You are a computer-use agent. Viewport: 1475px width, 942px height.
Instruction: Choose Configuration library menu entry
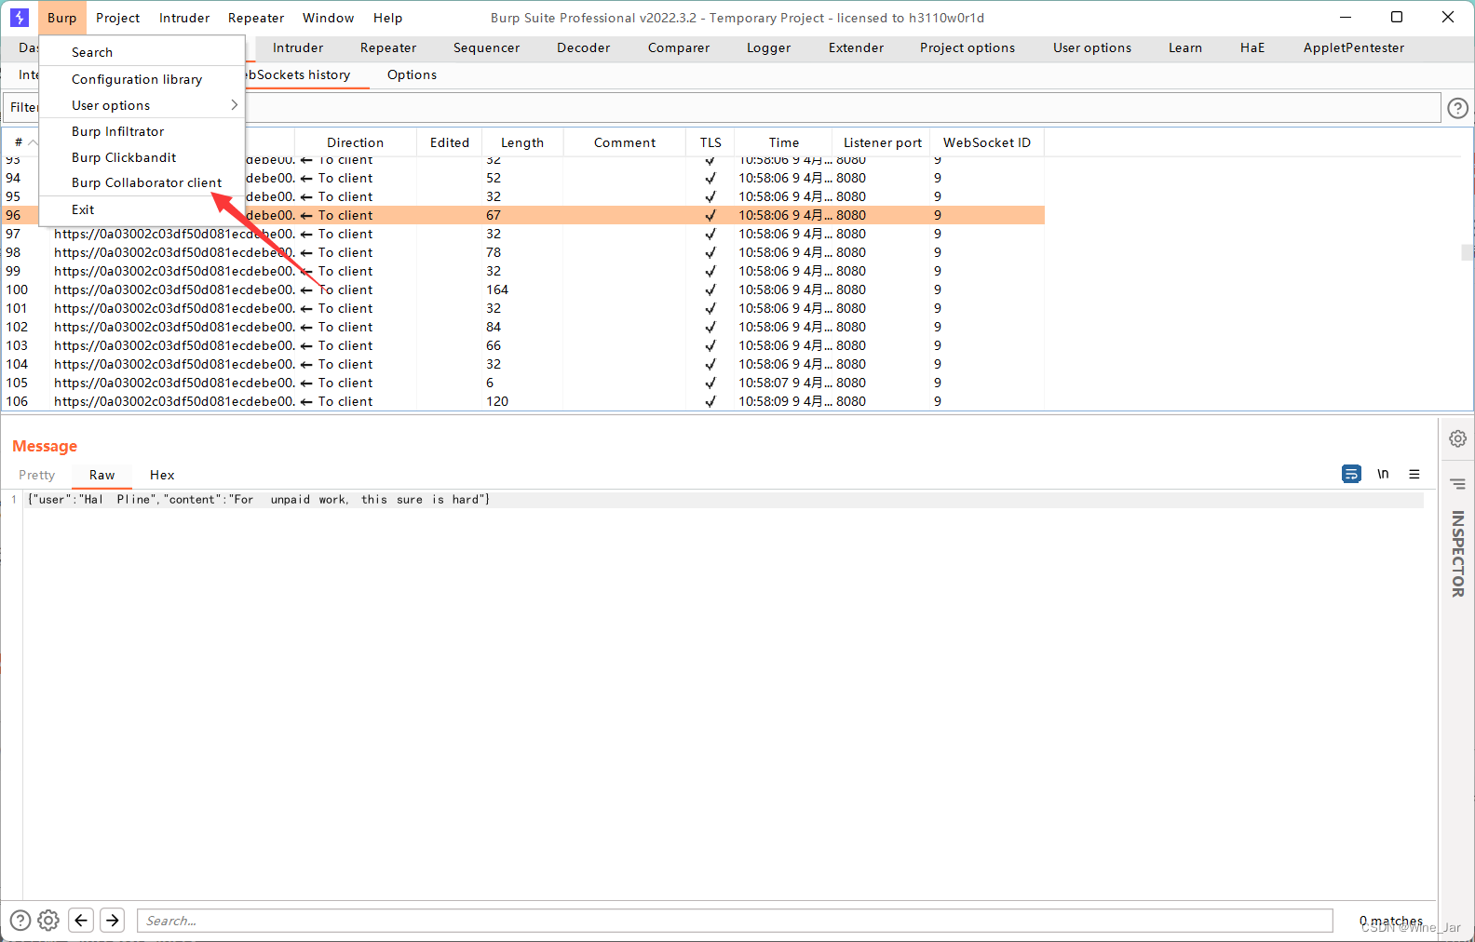[142, 79]
